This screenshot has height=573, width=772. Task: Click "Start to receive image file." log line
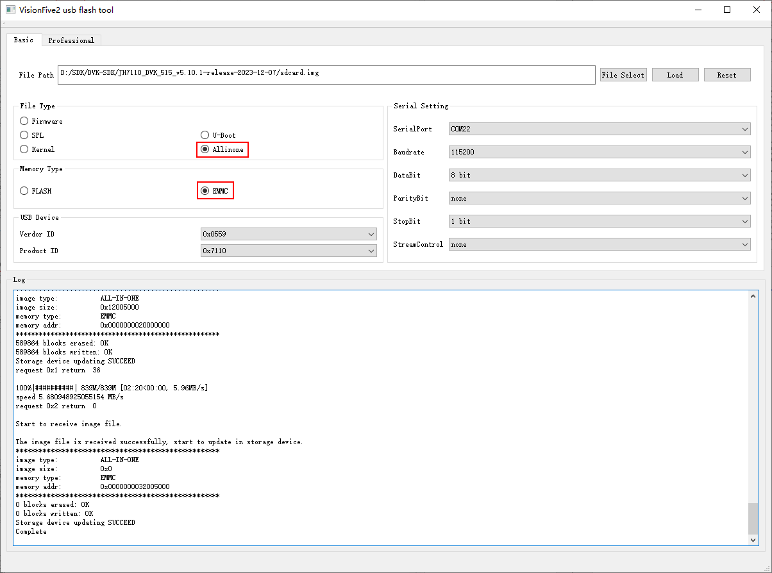[69, 424]
